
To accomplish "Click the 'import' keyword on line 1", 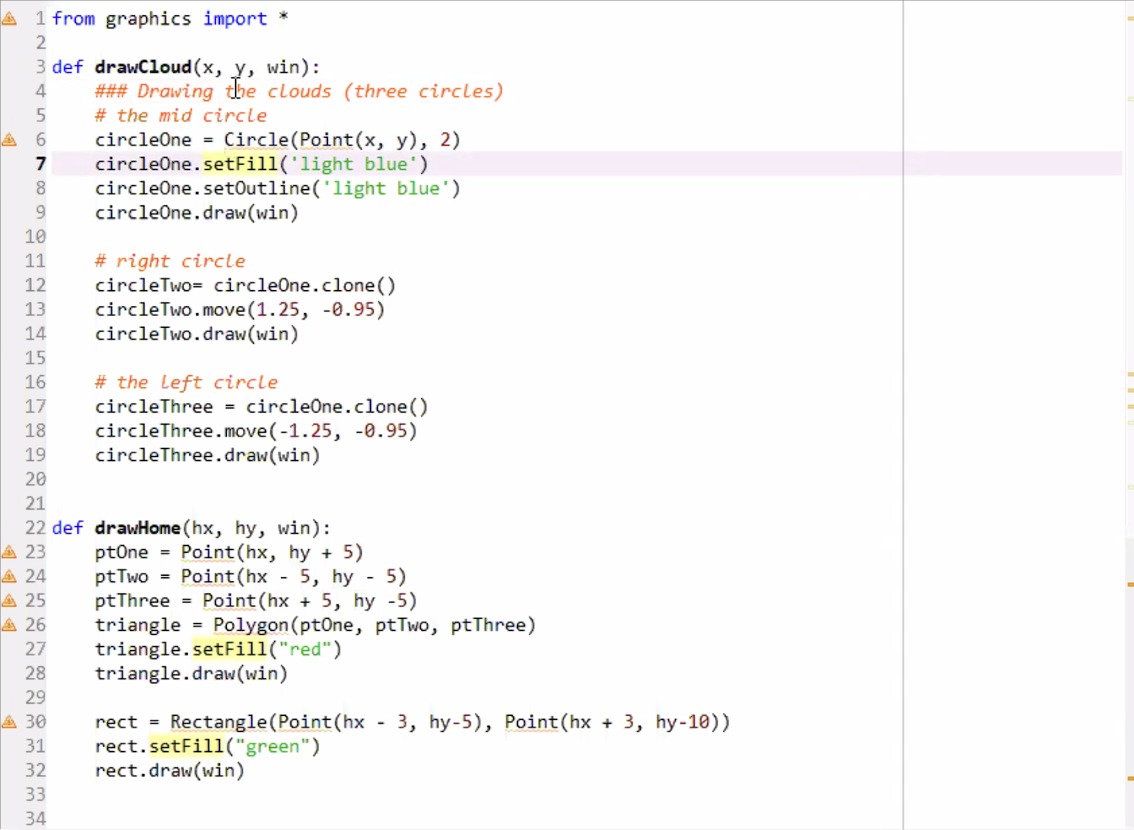I will (235, 18).
